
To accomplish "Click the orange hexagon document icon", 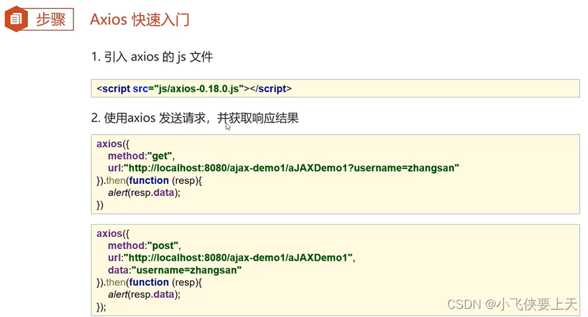I will pyautogui.click(x=16, y=19).
